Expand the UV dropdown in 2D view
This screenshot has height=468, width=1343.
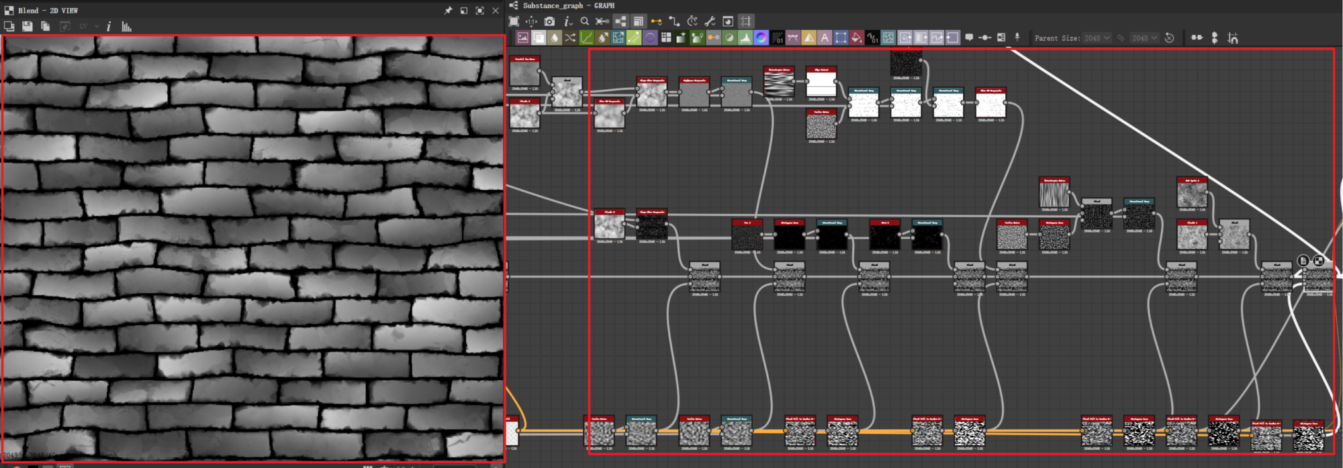coord(97,26)
